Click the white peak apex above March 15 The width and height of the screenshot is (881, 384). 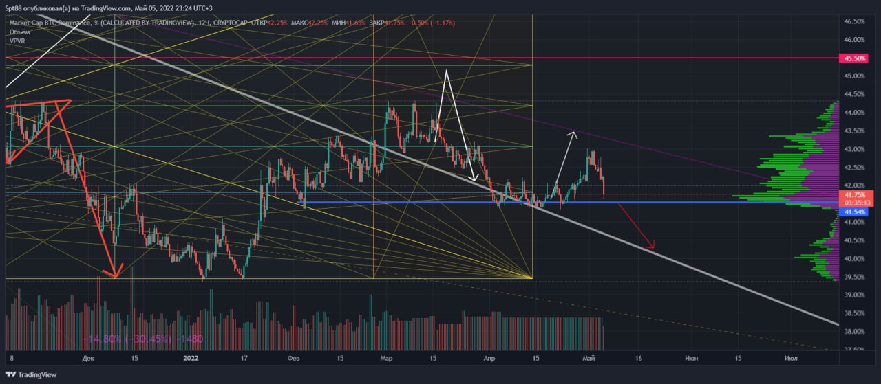click(x=447, y=71)
